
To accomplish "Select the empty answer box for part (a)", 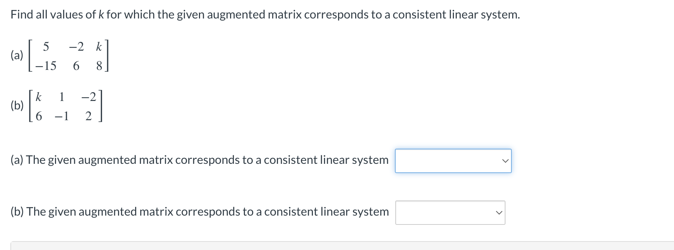I will coord(438,161).
